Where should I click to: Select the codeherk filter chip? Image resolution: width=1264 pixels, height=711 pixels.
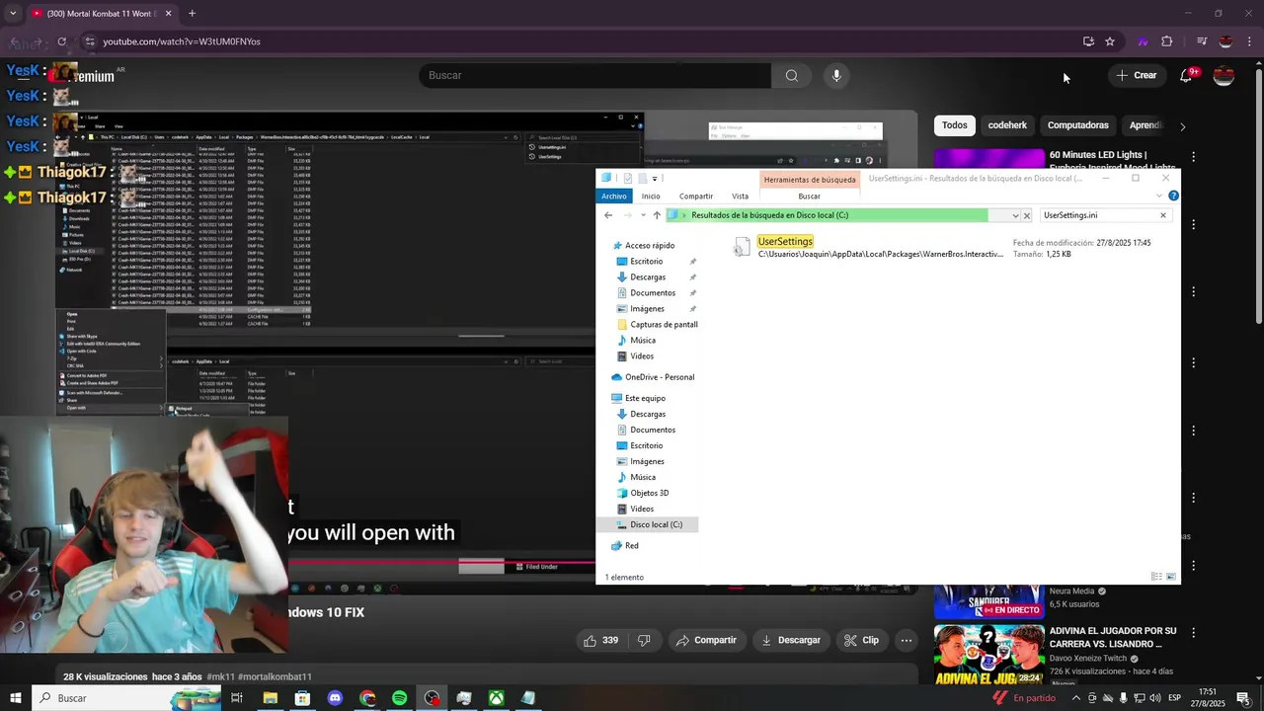coord(1007,125)
